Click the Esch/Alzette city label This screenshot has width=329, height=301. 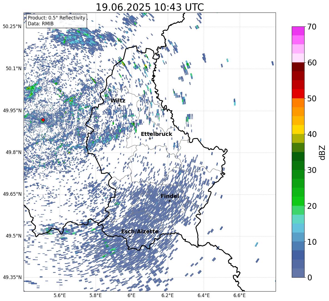point(140,232)
